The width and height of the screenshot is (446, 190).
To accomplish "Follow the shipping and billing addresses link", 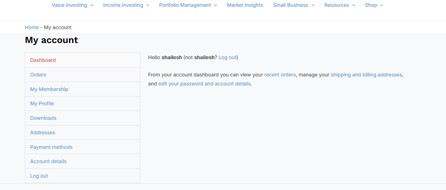I will point(366,75).
